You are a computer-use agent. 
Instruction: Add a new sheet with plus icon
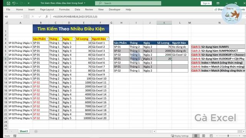click(x=36, y=131)
